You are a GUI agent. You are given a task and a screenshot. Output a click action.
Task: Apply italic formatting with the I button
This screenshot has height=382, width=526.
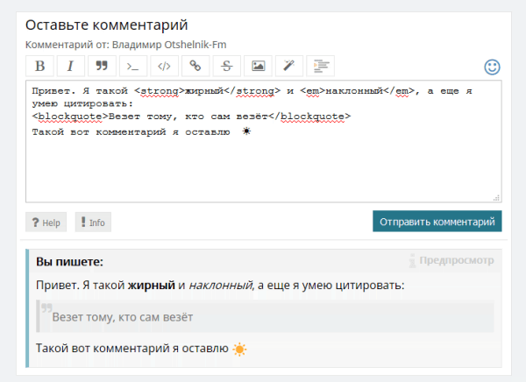pyautogui.click(x=70, y=66)
